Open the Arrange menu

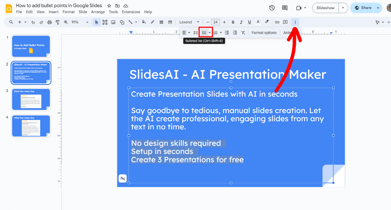98,12
